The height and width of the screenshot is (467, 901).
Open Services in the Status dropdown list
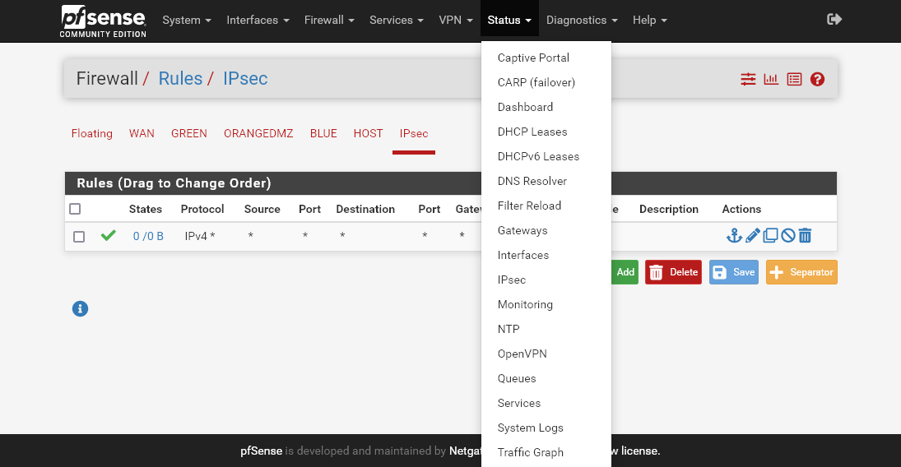pos(546,404)
